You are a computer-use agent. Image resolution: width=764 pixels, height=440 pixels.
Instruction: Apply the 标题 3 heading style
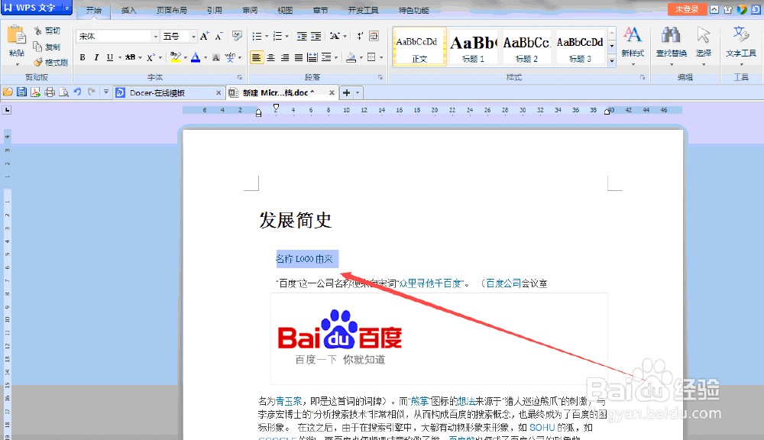[x=581, y=47]
